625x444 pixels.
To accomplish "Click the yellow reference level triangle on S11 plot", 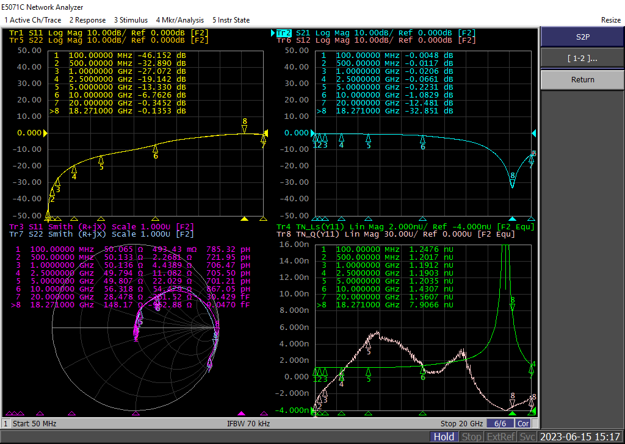I will coord(43,133).
